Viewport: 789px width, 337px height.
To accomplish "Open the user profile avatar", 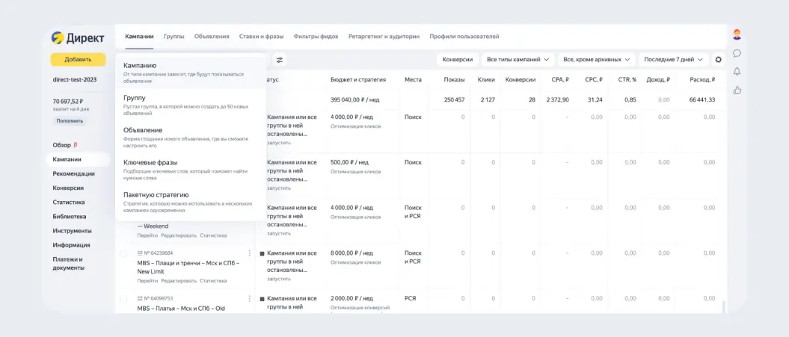I will tap(737, 34).
